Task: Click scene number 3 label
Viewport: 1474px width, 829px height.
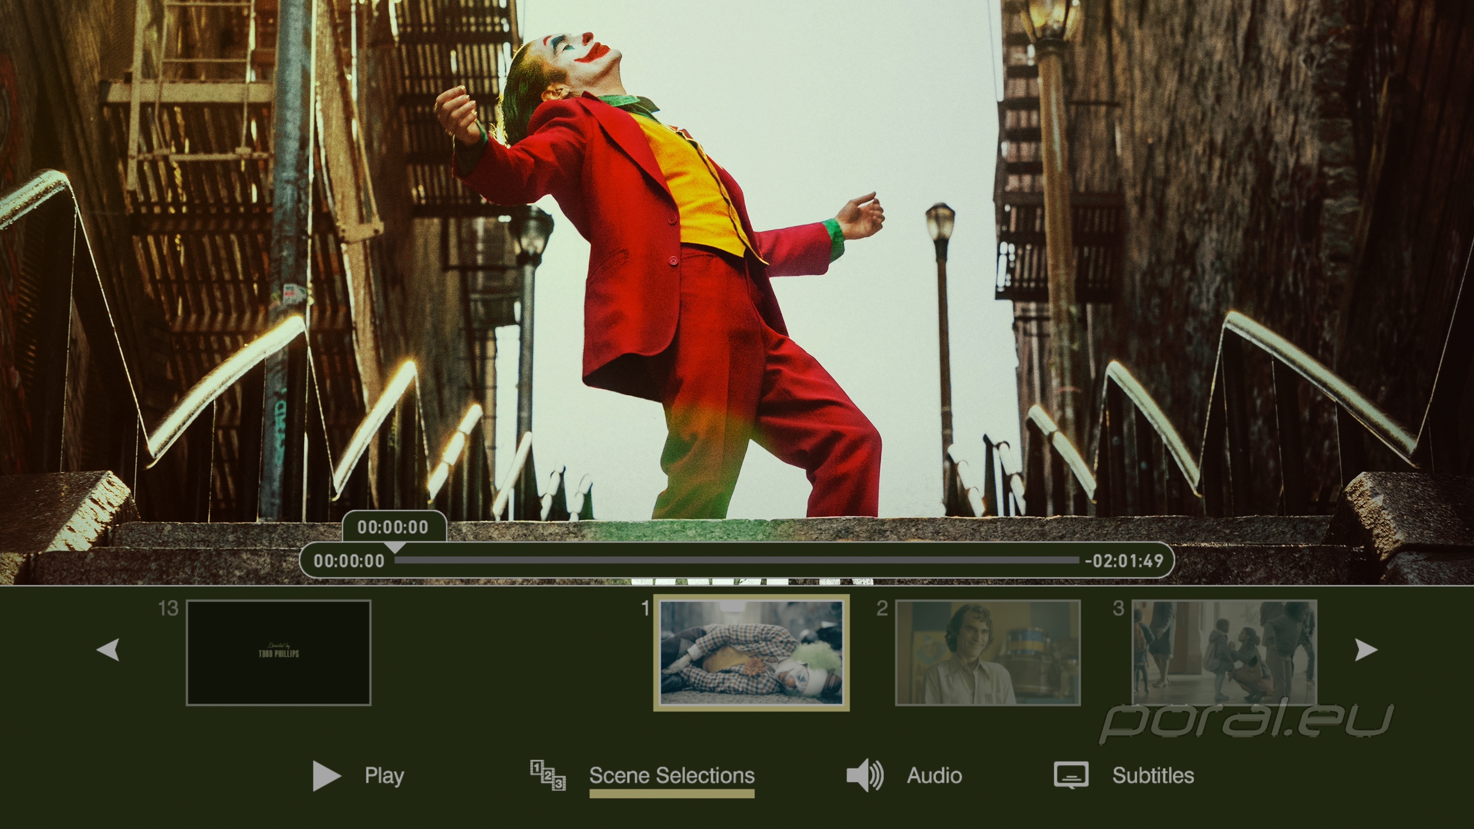Action: click(x=1118, y=609)
